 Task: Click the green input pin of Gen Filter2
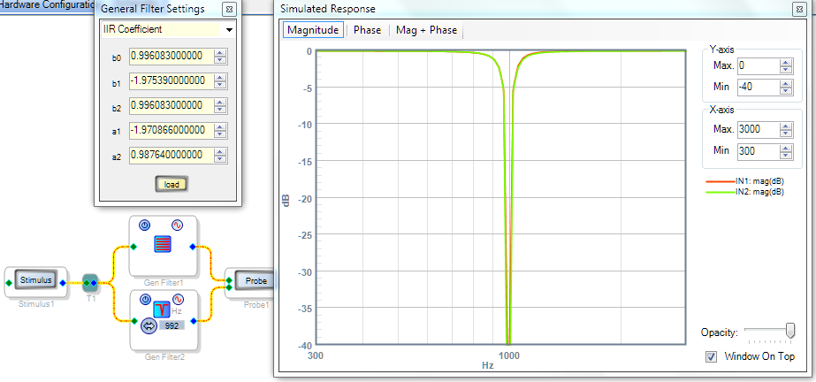pyautogui.click(x=134, y=321)
